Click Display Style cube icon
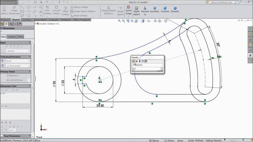253x142 pixels. coord(142,21)
